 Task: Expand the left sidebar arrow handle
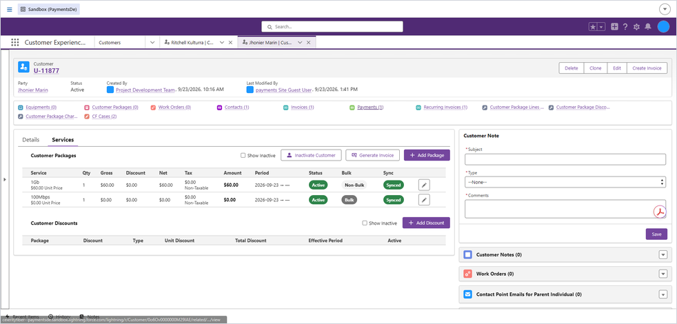coord(5,179)
